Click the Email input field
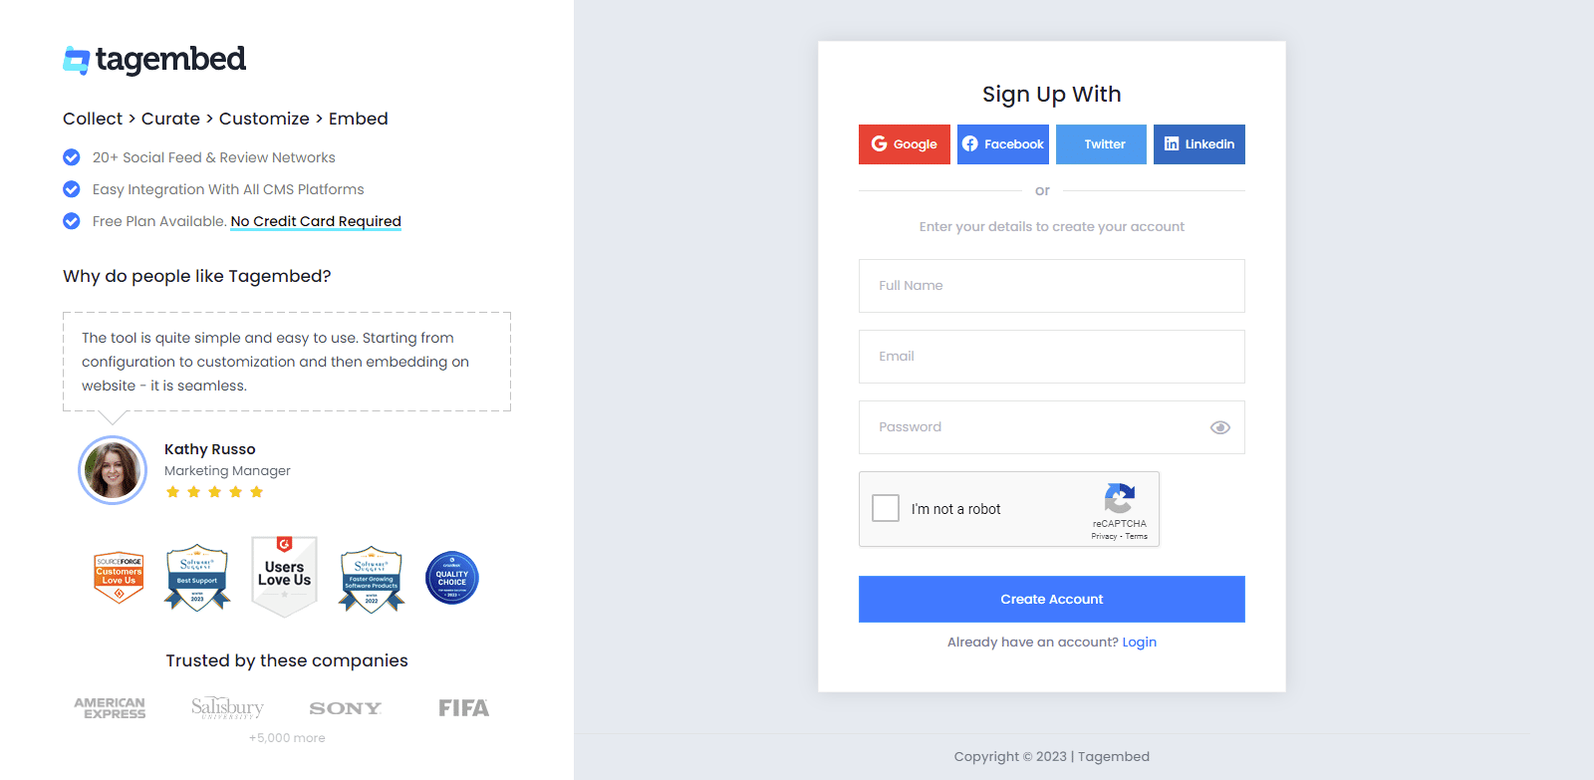 pyautogui.click(x=1051, y=356)
